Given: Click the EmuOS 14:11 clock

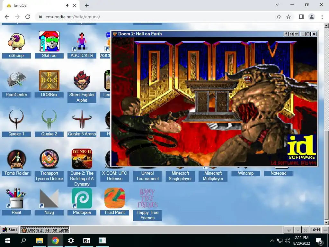Looking at the screenshot, I should tap(315, 230).
